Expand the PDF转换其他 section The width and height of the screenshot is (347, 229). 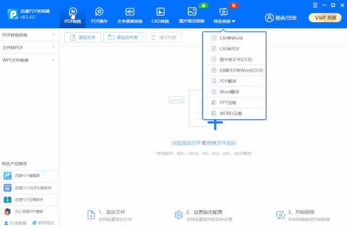tap(29, 35)
